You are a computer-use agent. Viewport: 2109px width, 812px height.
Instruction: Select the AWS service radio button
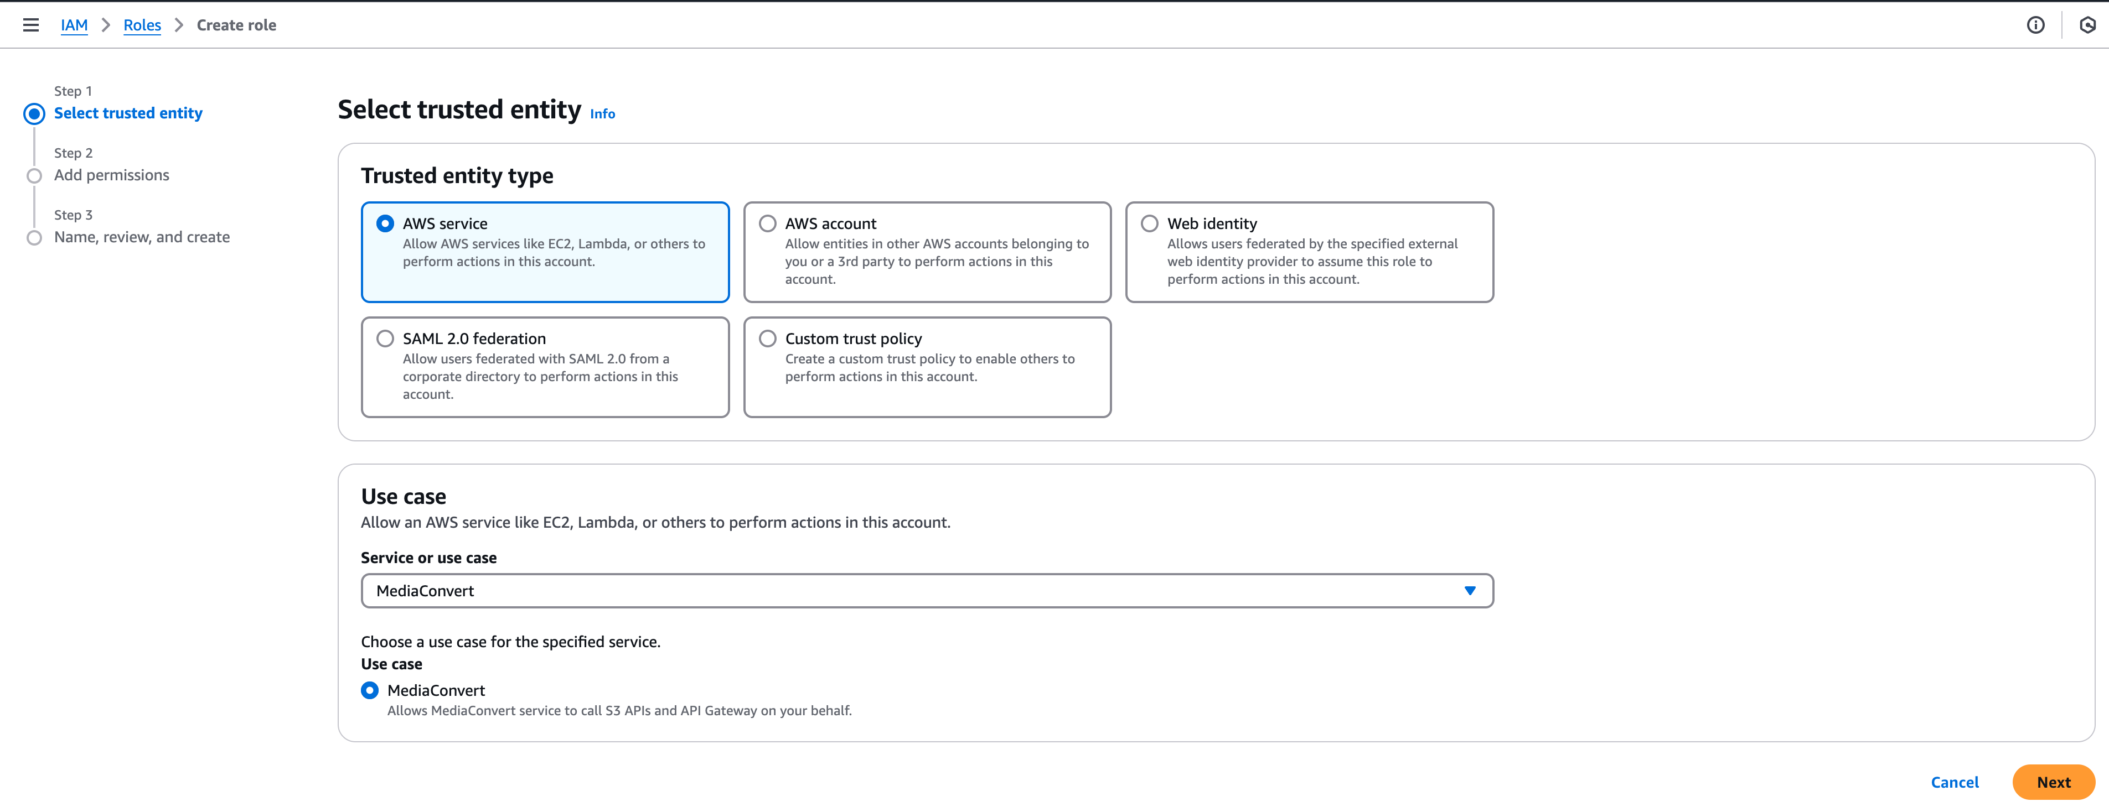(385, 223)
